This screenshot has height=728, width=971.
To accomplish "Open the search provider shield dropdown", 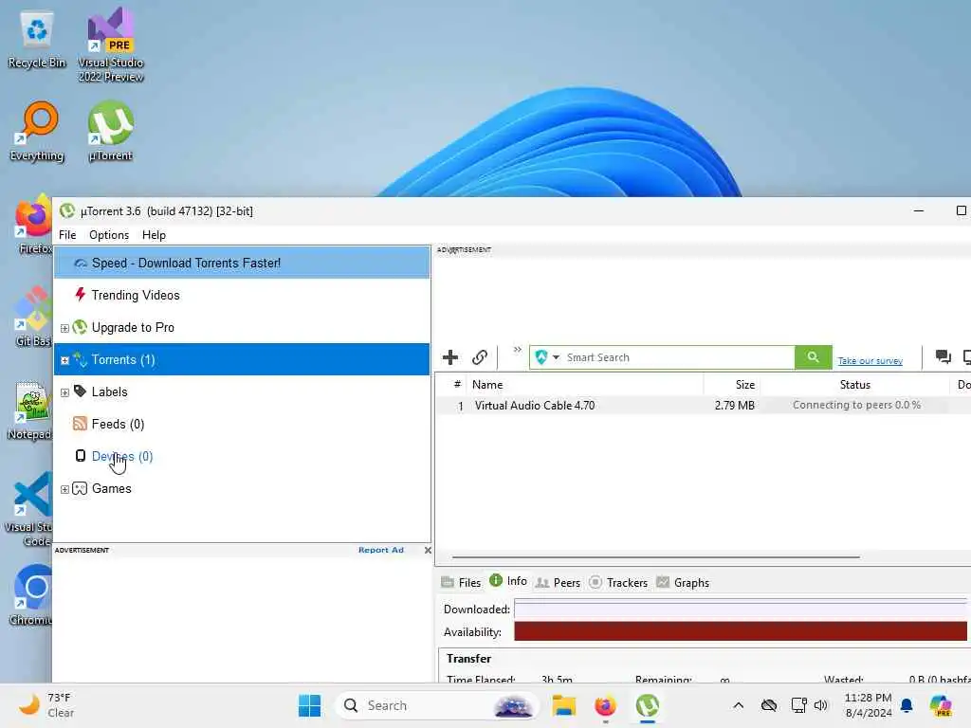I will point(547,357).
